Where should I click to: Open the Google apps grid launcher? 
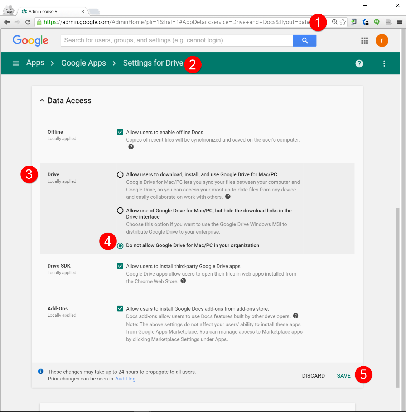(x=364, y=40)
